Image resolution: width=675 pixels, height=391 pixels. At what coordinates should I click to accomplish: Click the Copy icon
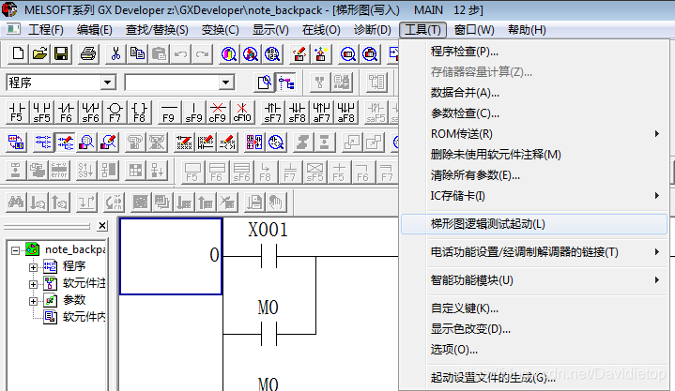click(137, 53)
